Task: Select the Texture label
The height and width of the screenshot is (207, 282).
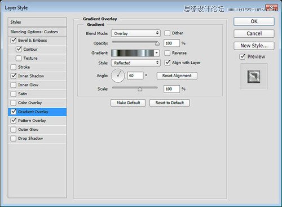Action: click(30, 58)
